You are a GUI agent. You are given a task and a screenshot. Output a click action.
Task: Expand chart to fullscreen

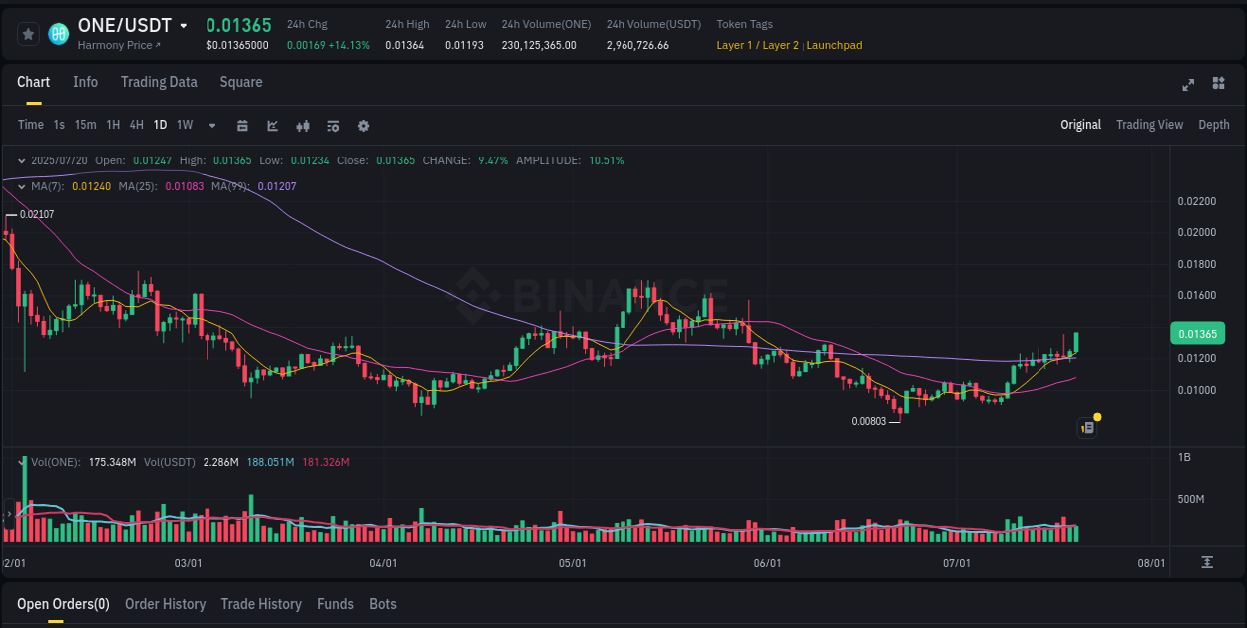tap(1187, 85)
